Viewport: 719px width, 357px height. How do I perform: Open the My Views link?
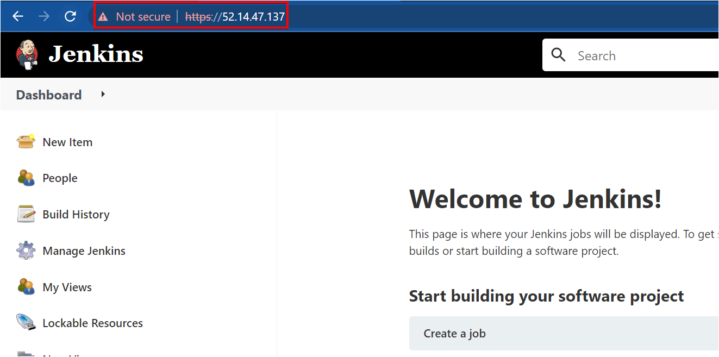(67, 287)
